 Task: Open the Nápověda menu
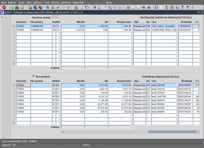[78, 2]
